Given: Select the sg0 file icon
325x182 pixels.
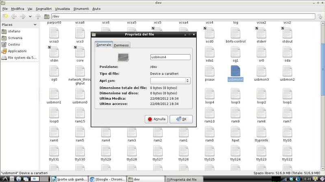Looking at the screenshot, I should point(54,71).
